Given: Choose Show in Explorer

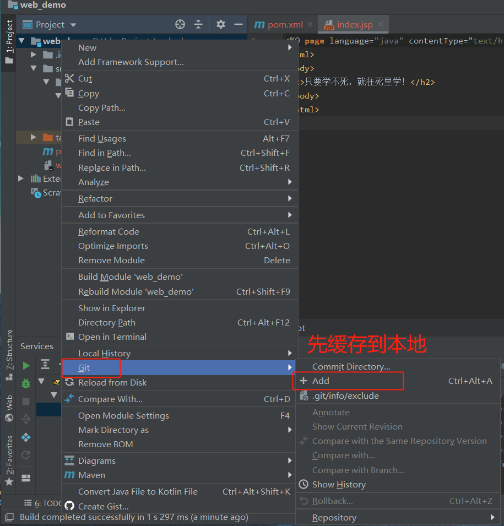Looking at the screenshot, I should point(180,308).
